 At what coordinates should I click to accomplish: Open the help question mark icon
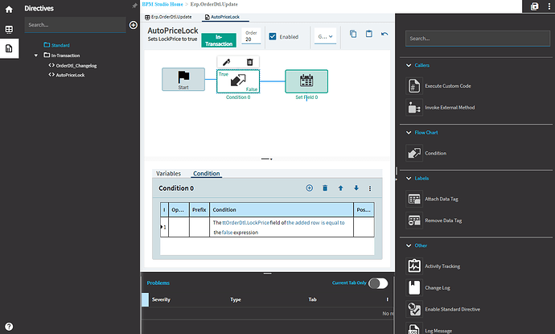point(9,326)
